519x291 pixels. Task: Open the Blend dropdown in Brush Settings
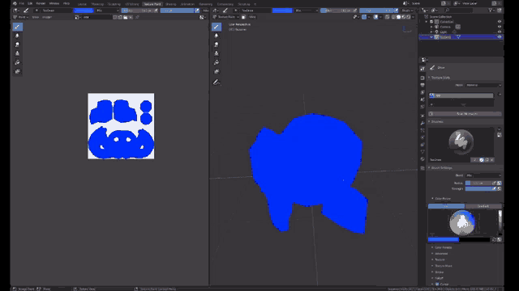tap(483, 175)
